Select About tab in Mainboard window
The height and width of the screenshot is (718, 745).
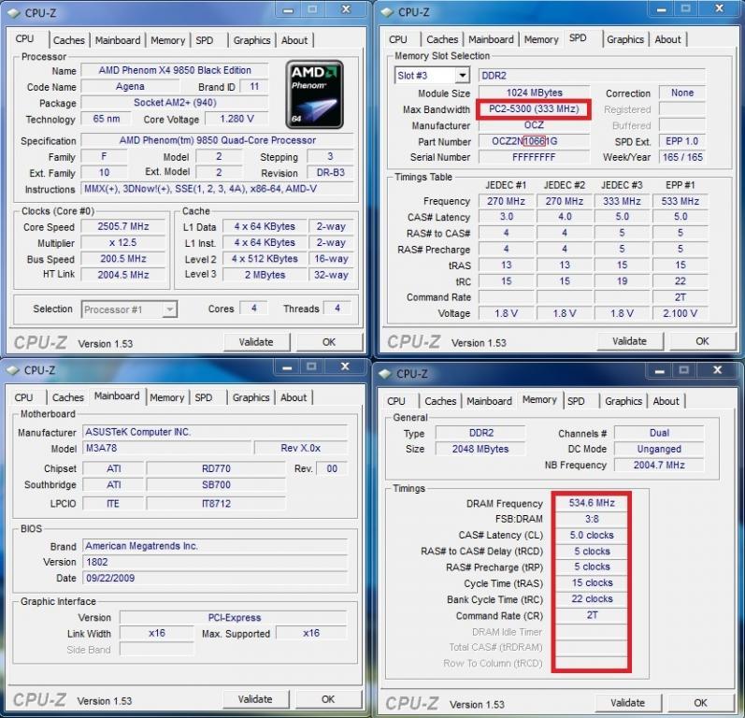pyautogui.click(x=294, y=397)
